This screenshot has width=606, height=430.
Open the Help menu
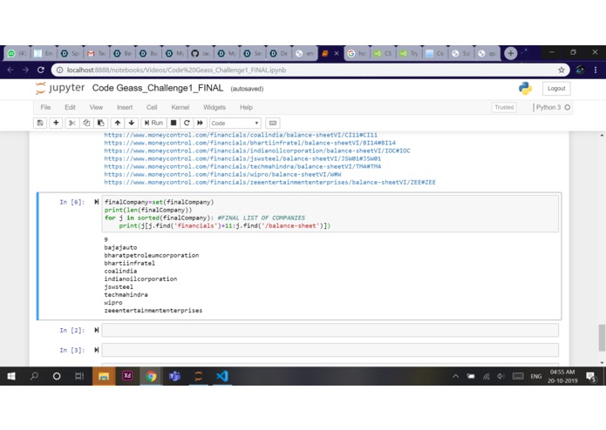(x=246, y=107)
